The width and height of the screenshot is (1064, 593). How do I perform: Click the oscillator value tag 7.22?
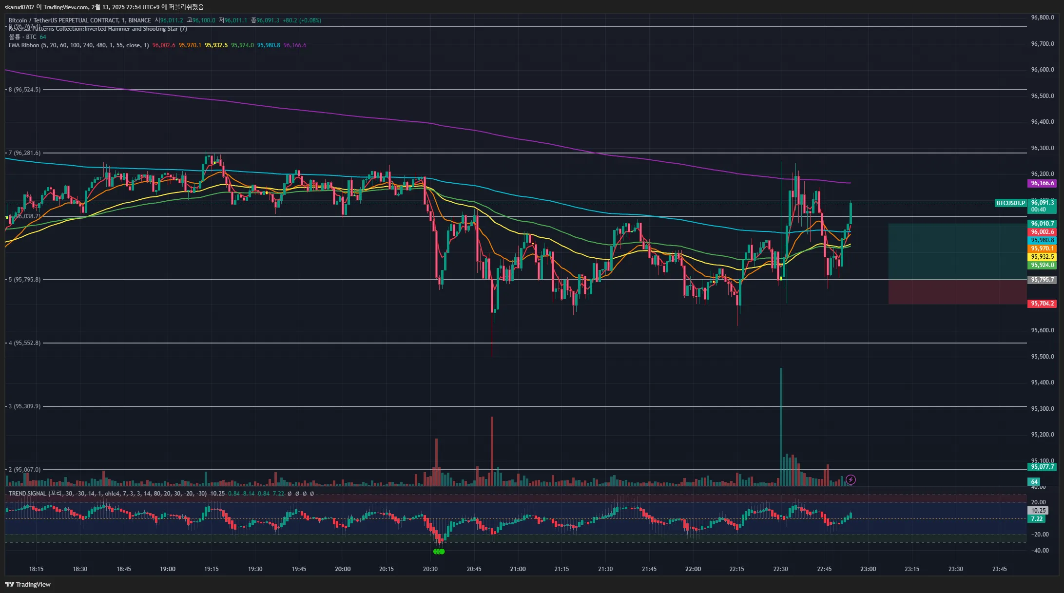[x=1037, y=519]
